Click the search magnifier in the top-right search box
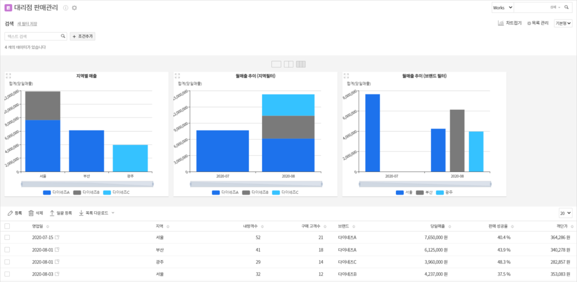 coord(567,7)
